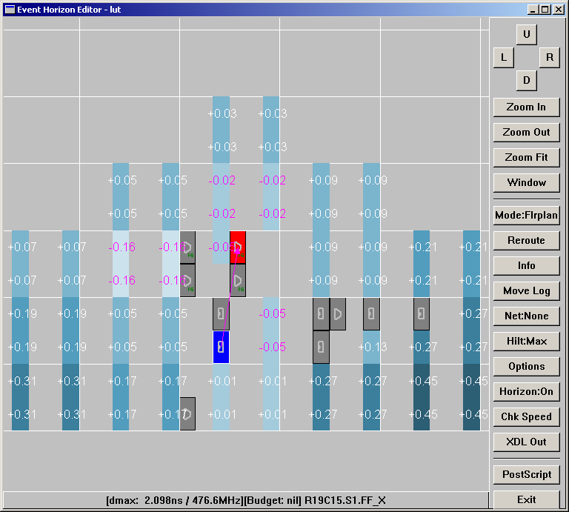The image size is (569, 512).
Task: Pan the view down with the D button
Action: [x=526, y=80]
